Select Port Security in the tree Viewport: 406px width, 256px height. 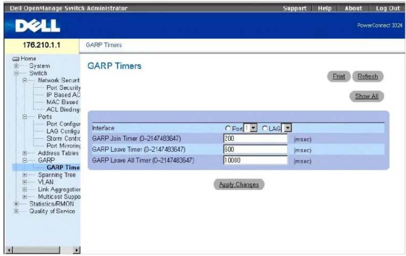[63, 88]
